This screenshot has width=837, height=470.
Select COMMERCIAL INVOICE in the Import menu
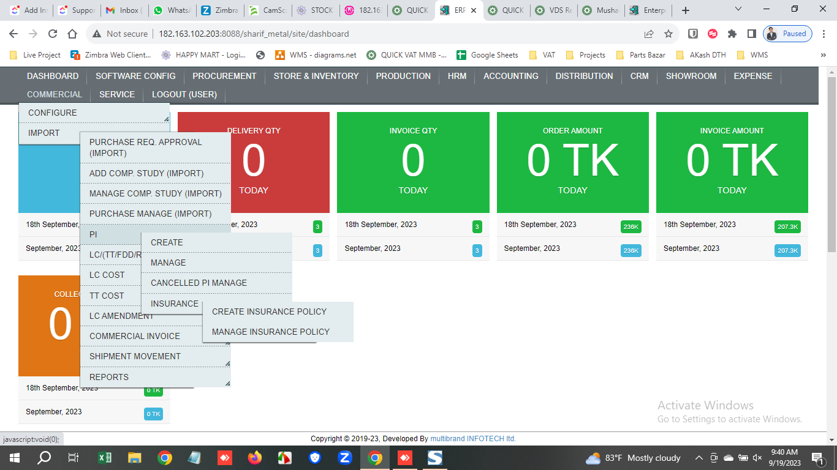(156, 336)
